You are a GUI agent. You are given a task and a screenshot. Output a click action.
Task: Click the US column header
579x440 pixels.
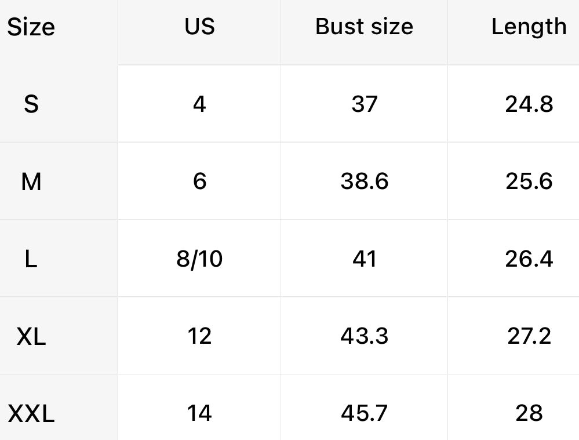[199, 27]
